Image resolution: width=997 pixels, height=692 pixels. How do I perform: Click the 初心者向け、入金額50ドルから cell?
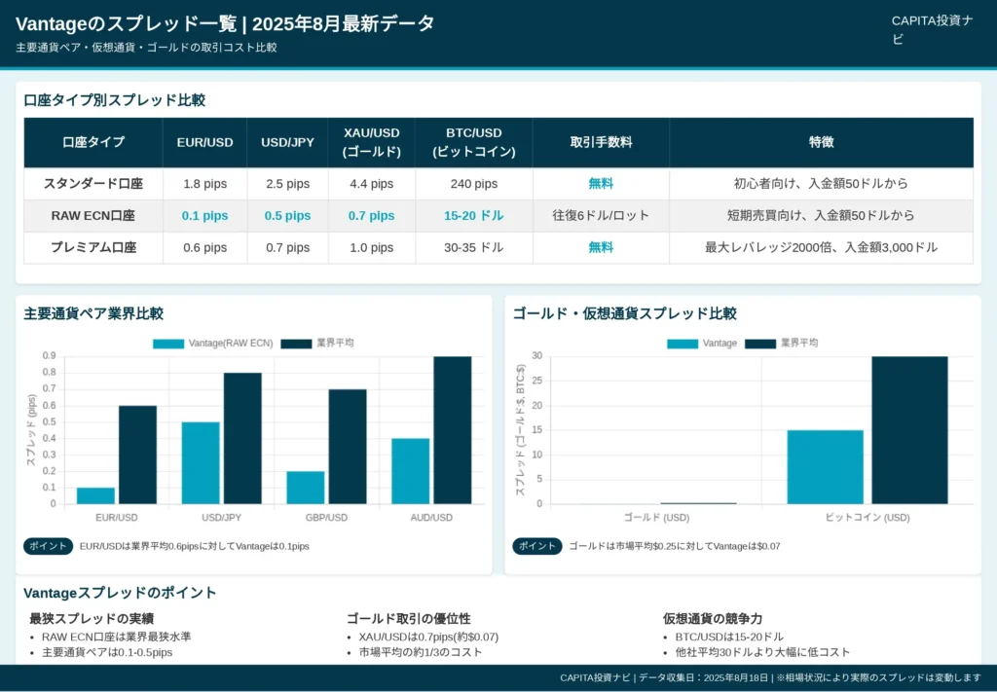pyautogui.click(x=821, y=184)
